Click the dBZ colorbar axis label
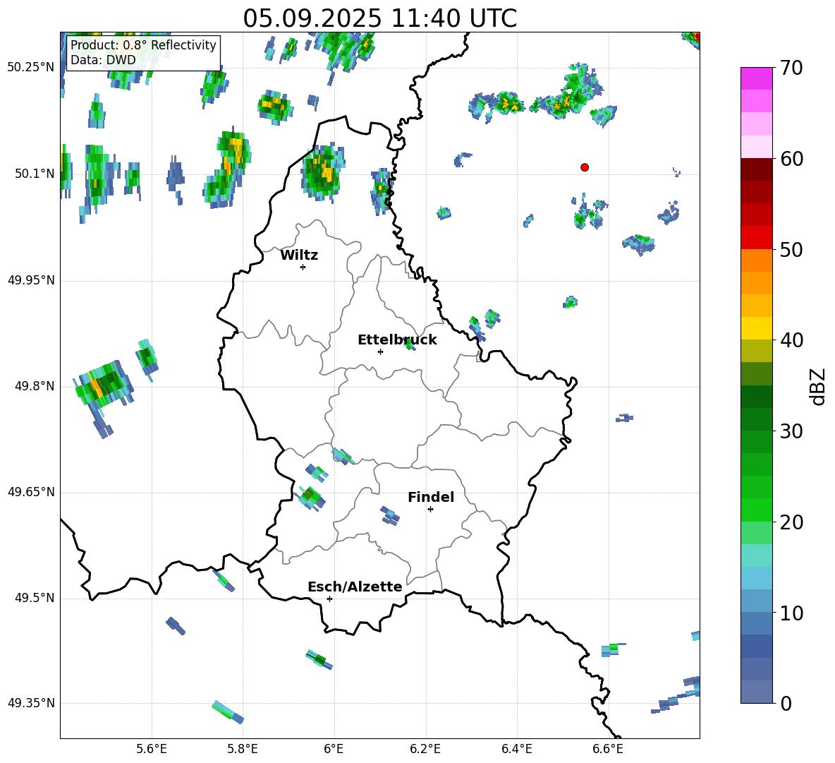 pyautogui.click(x=819, y=386)
